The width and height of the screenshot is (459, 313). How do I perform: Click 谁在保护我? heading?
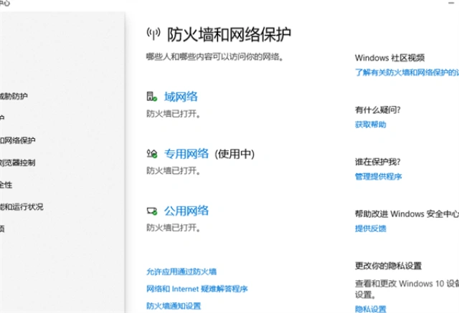point(378,162)
